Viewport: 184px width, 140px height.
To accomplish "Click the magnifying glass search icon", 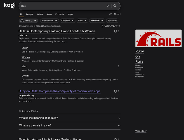I will (x=115, y=6).
